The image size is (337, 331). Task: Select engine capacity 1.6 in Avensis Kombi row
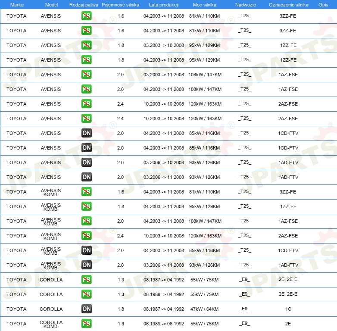tap(121, 192)
